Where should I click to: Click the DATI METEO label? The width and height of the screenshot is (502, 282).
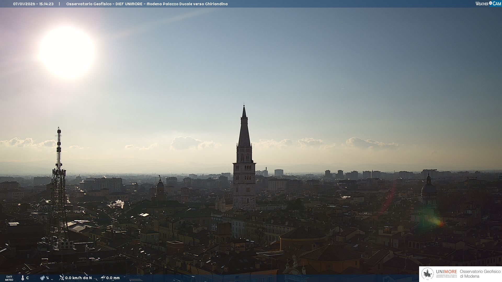[x=9, y=278]
